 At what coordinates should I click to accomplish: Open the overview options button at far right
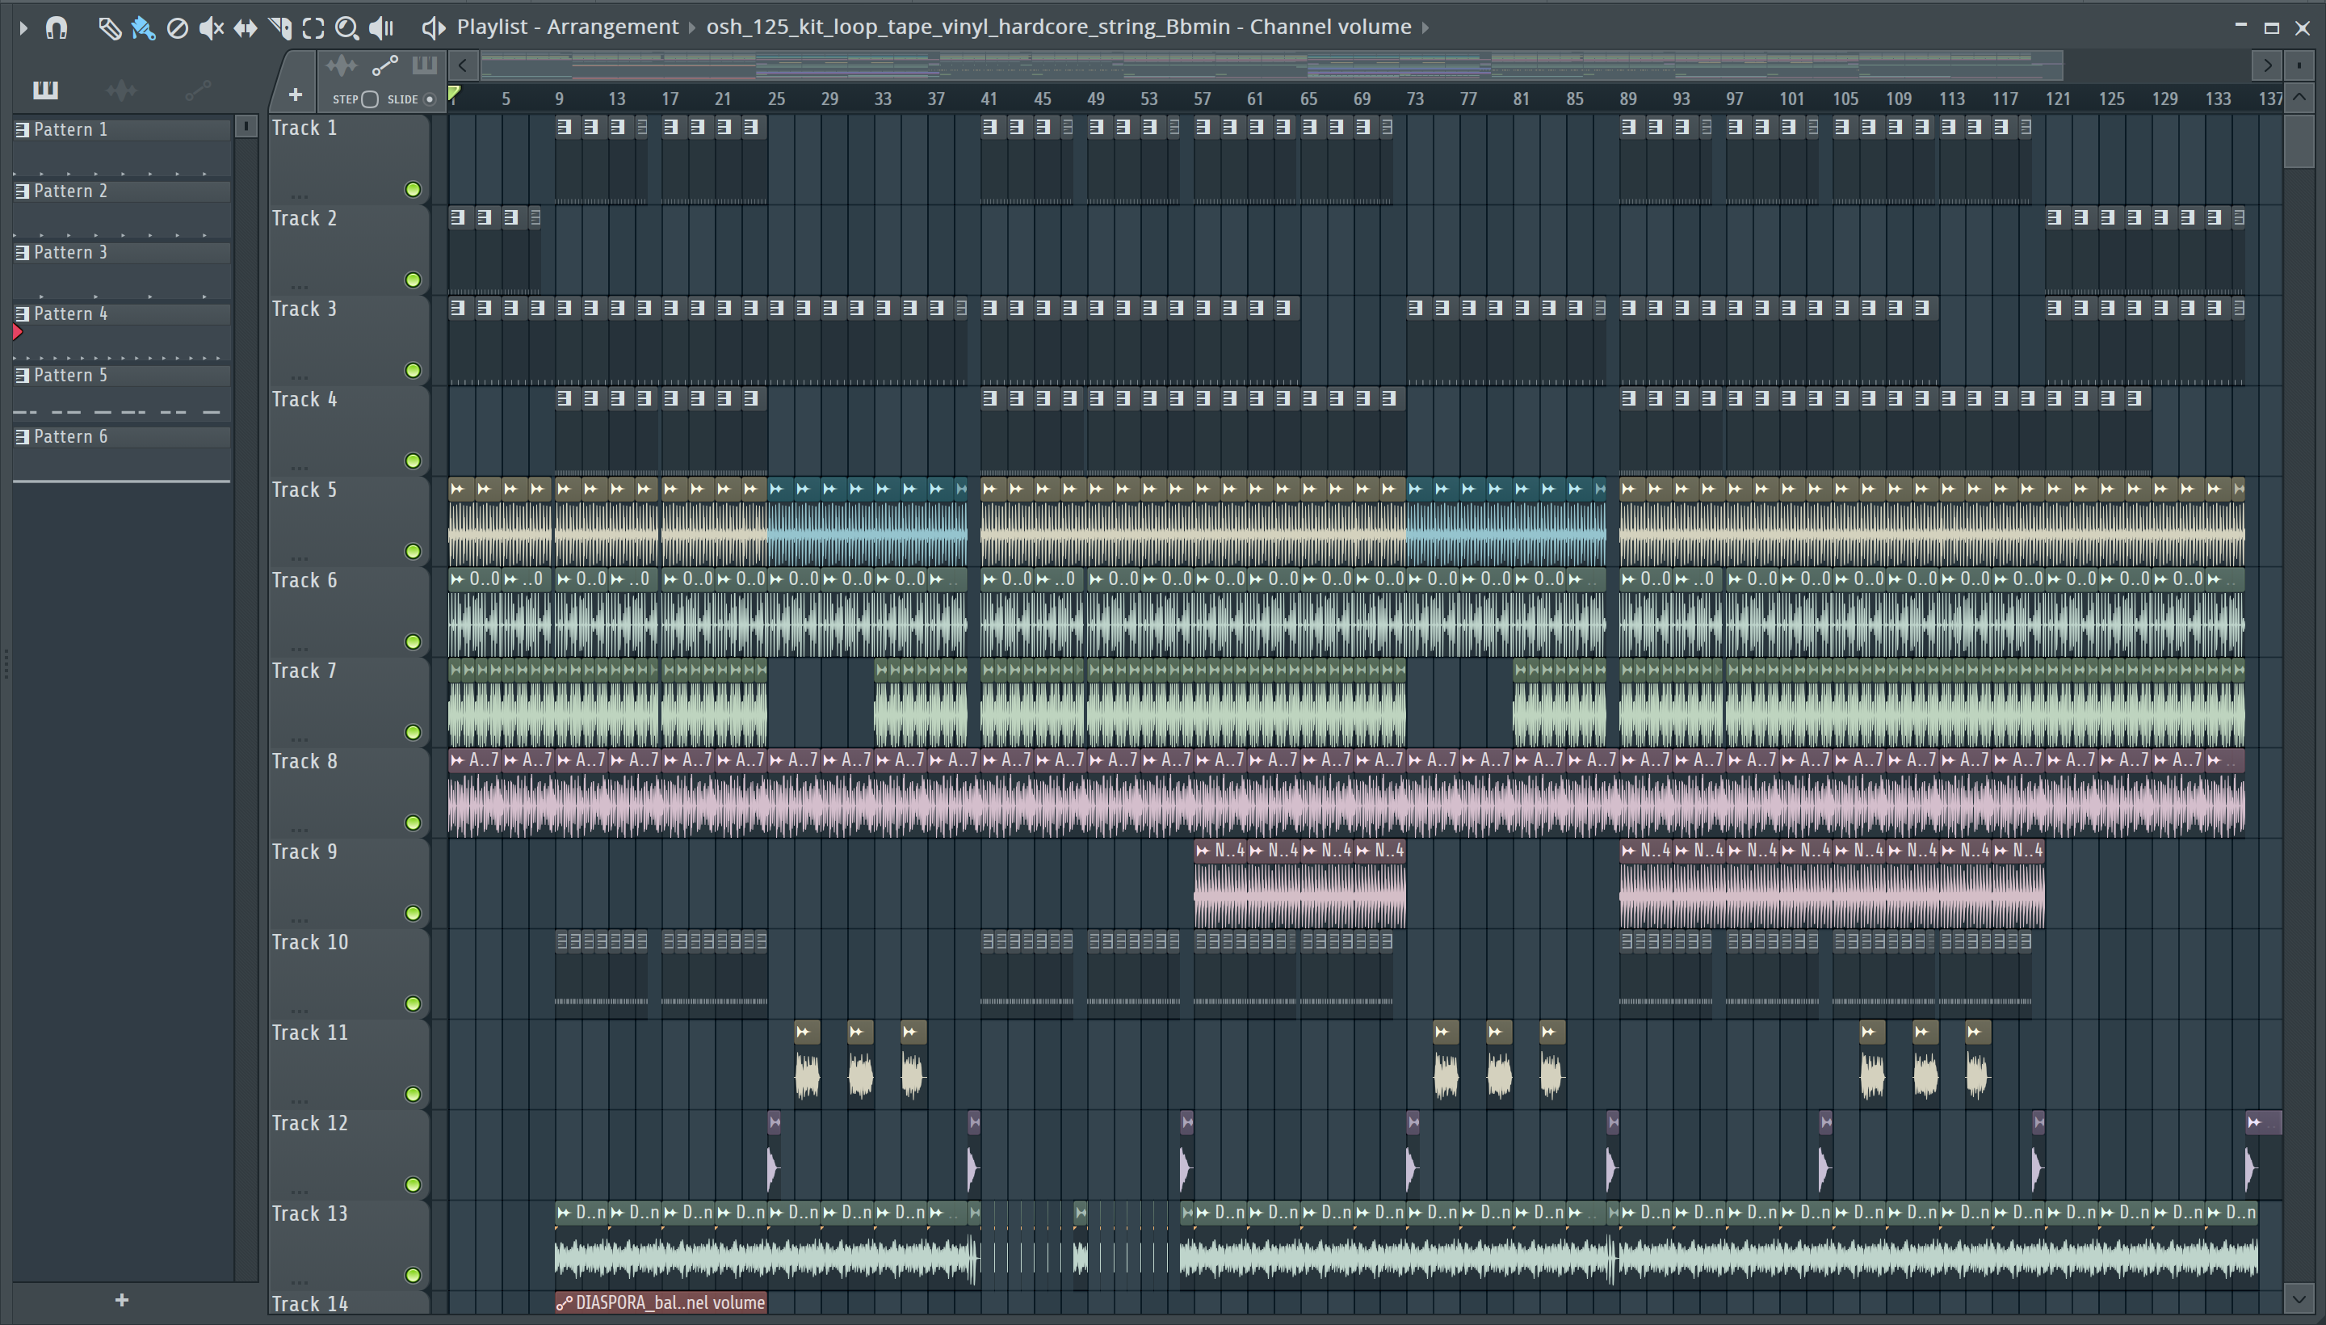tap(2299, 65)
